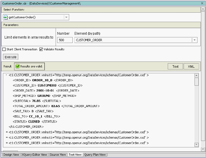Screen dimensions: 206x158
Task: Select the CUSTOMER0 value
Action: pos(47,85)
